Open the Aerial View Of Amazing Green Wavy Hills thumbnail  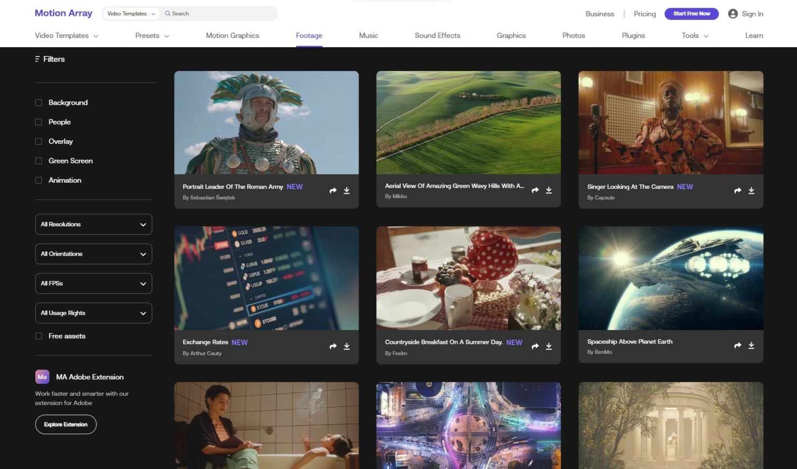click(x=468, y=122)
